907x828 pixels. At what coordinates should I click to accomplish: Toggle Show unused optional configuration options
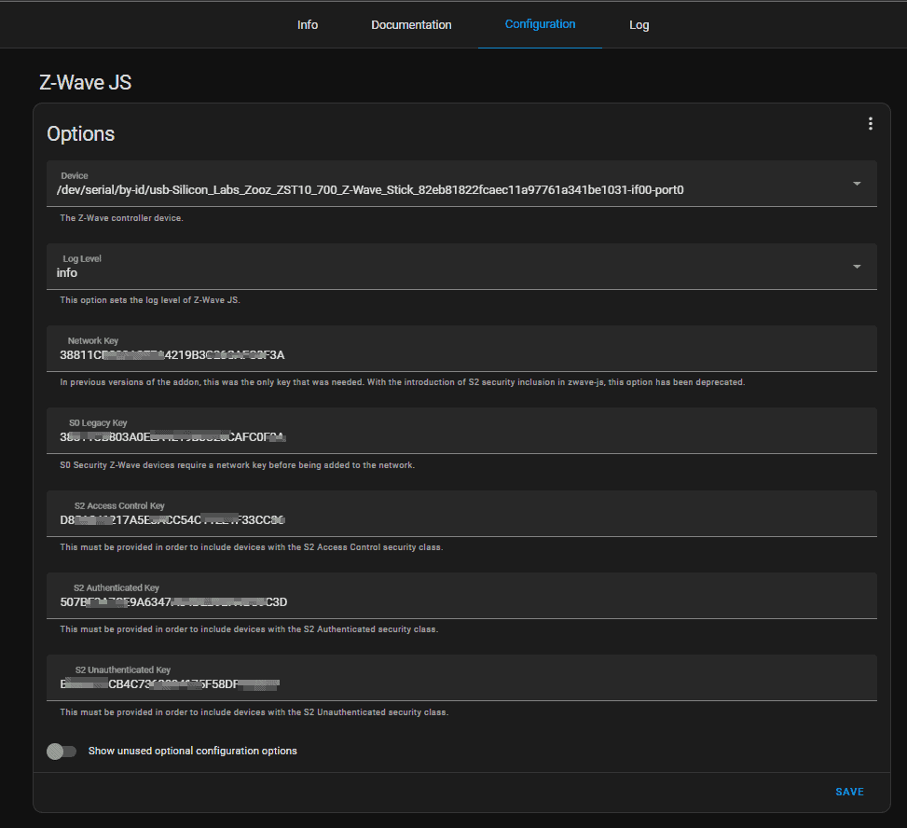pyautogui.click(x=62, y=751)
